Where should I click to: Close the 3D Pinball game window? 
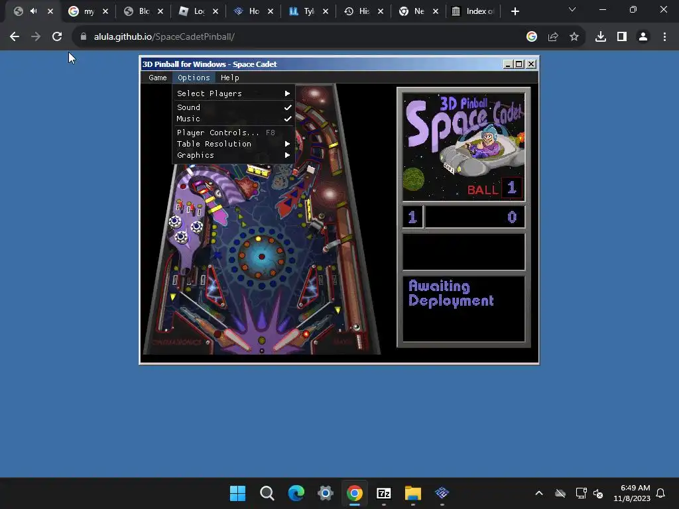[531, 64]
